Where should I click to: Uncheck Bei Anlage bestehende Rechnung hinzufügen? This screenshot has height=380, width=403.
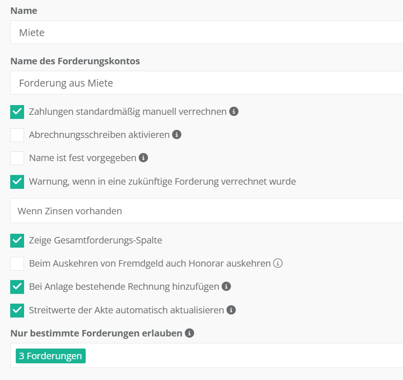[17, 287]
